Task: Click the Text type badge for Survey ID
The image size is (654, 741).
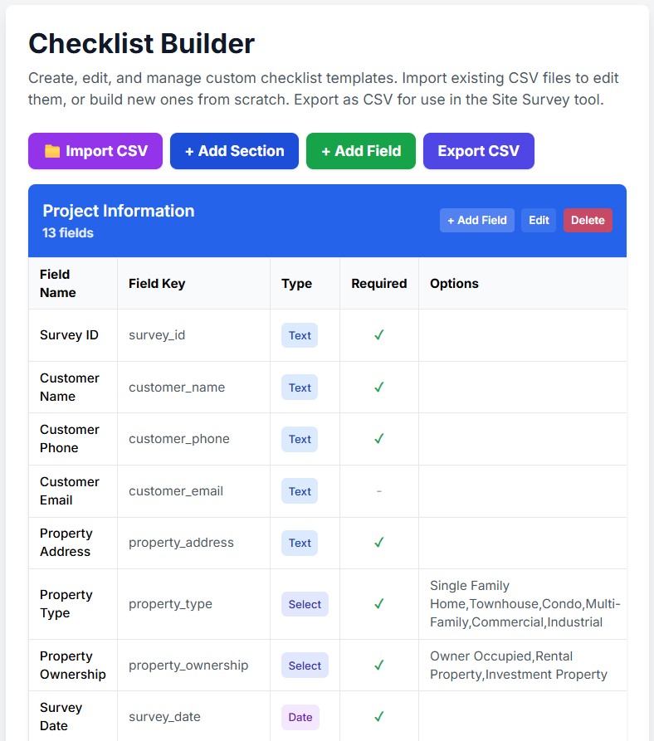Action: (x=299, y=335)
